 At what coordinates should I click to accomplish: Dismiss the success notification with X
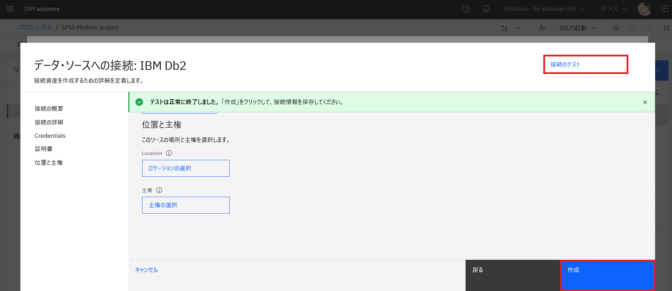pyautogui.click(x=645, y=102)
